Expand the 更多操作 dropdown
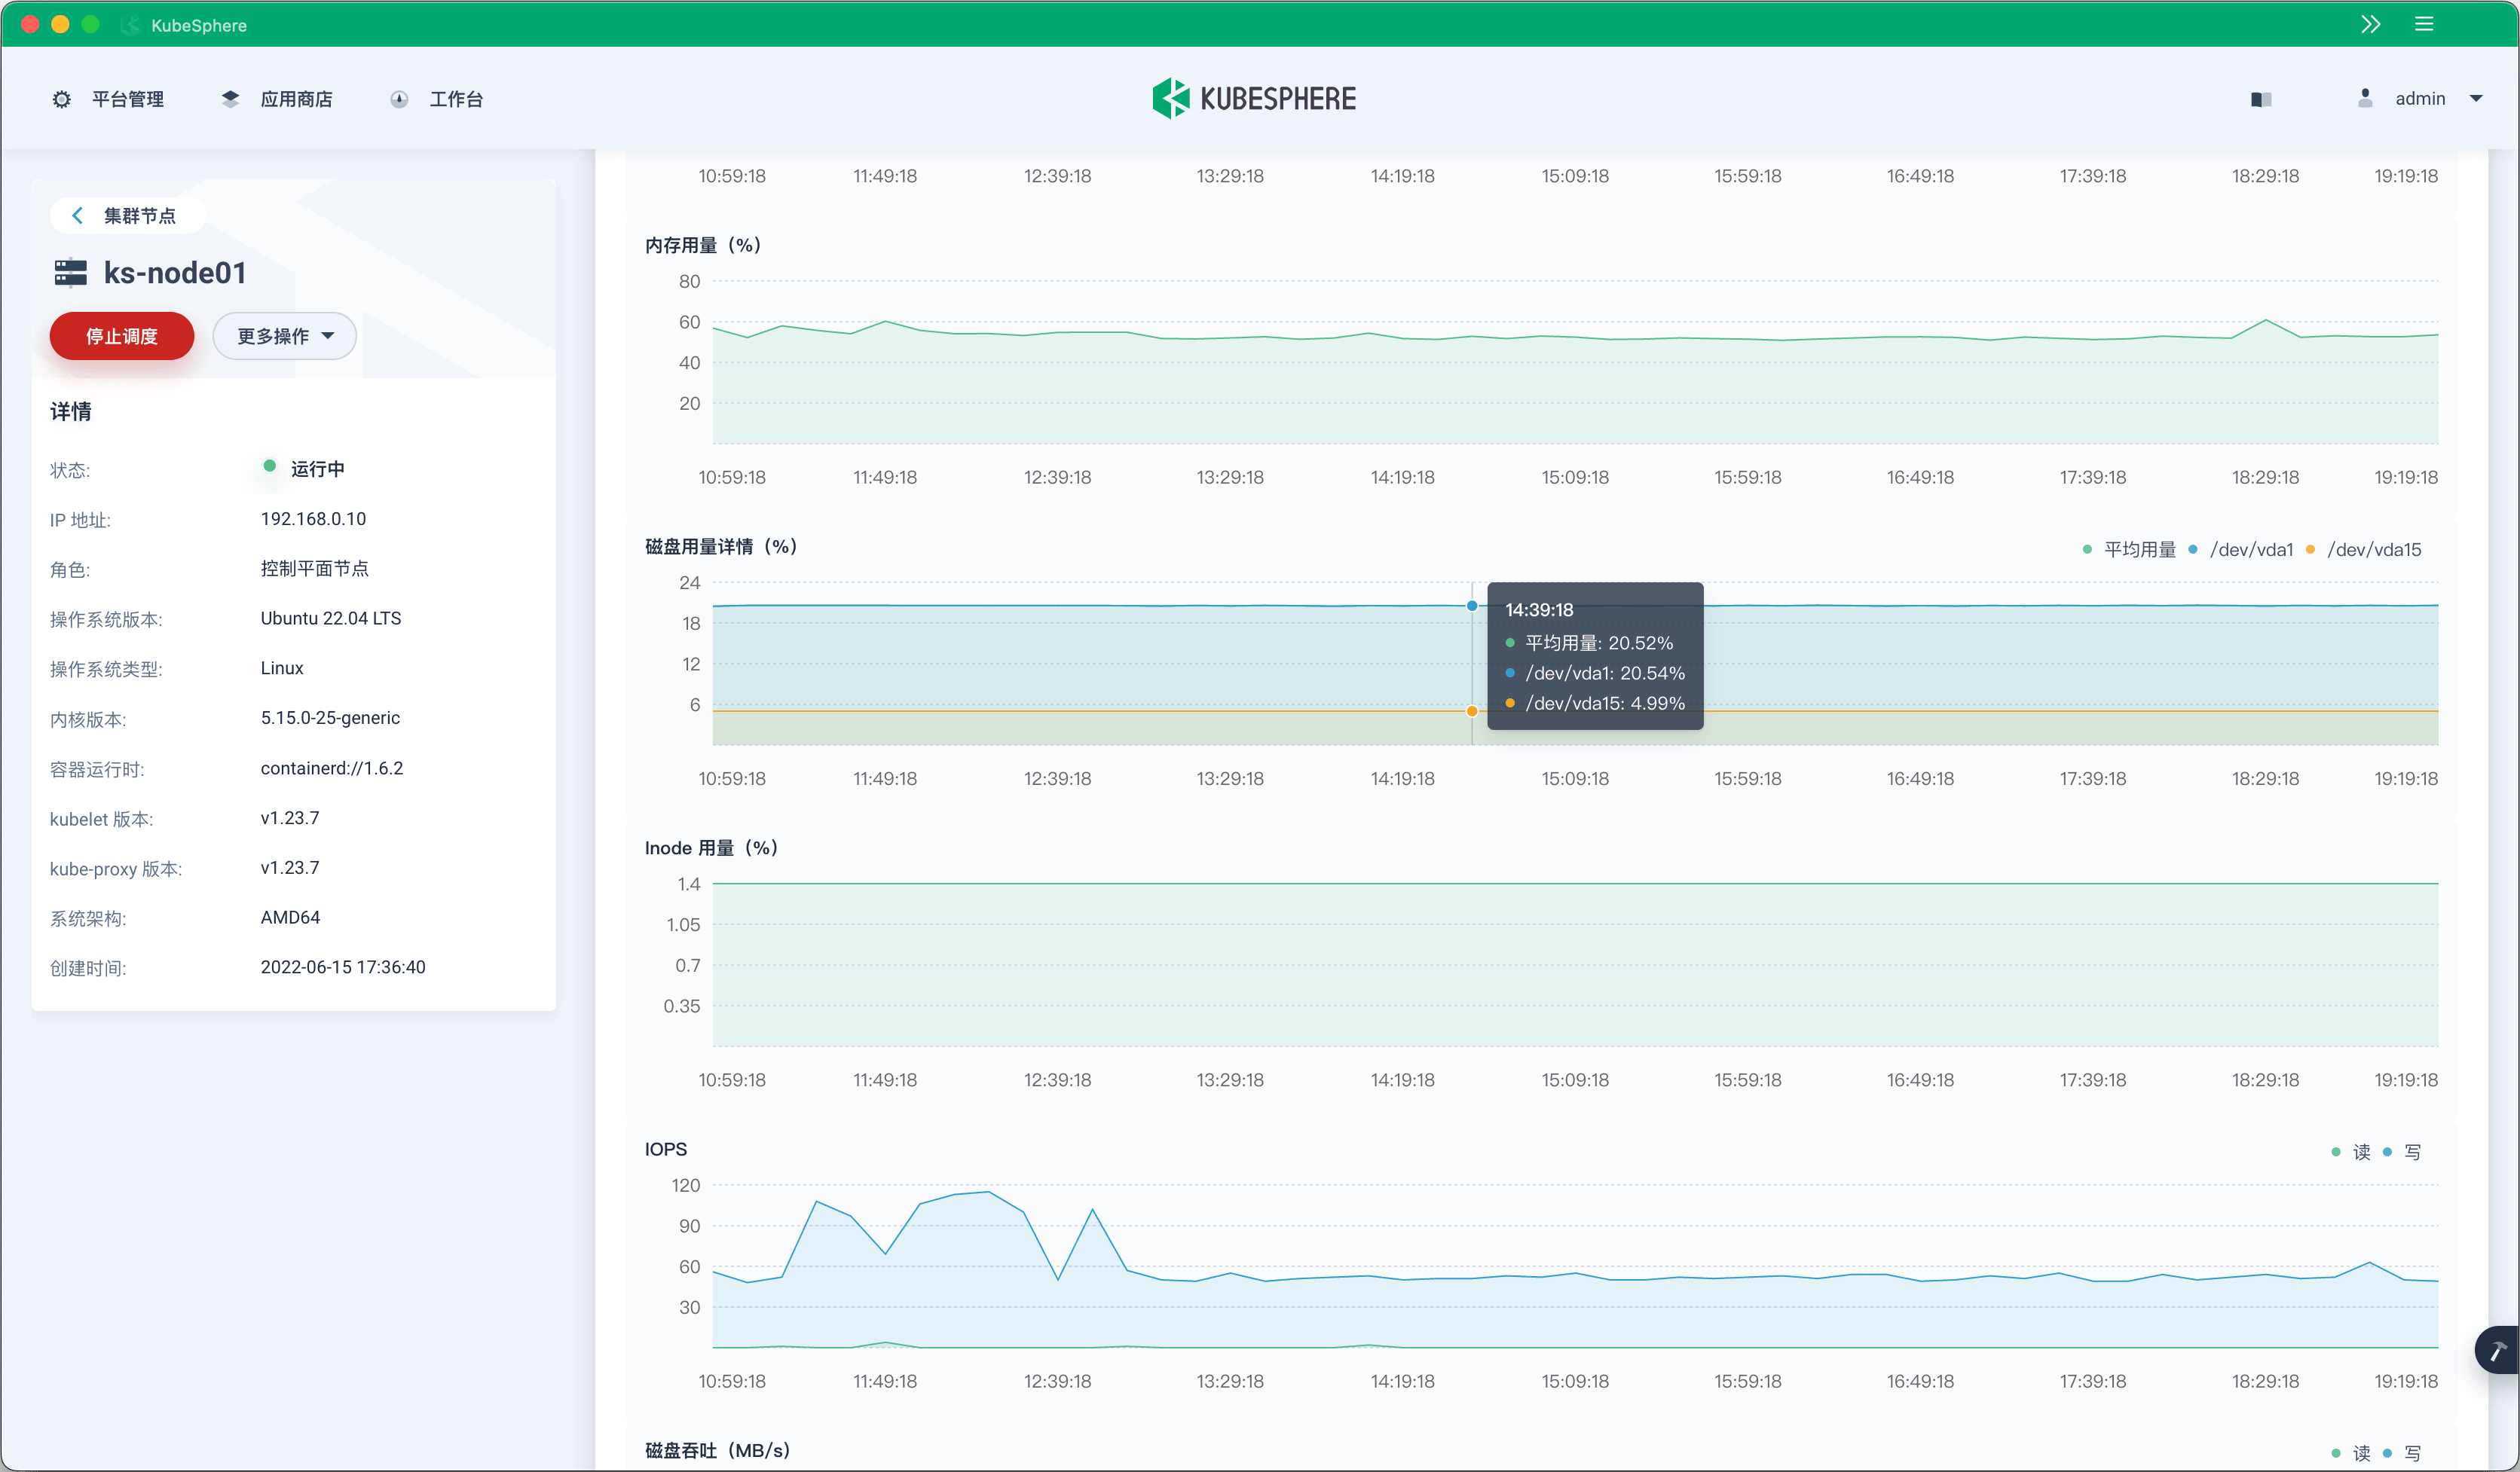Screen dimensions: 2520x1472 (x=284, y=336)
